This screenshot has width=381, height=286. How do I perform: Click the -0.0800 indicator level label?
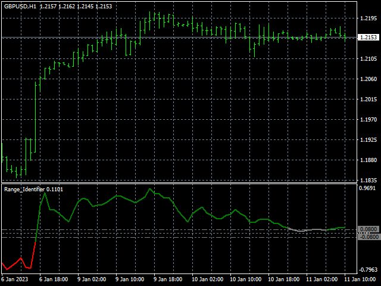tap(368, 237)
